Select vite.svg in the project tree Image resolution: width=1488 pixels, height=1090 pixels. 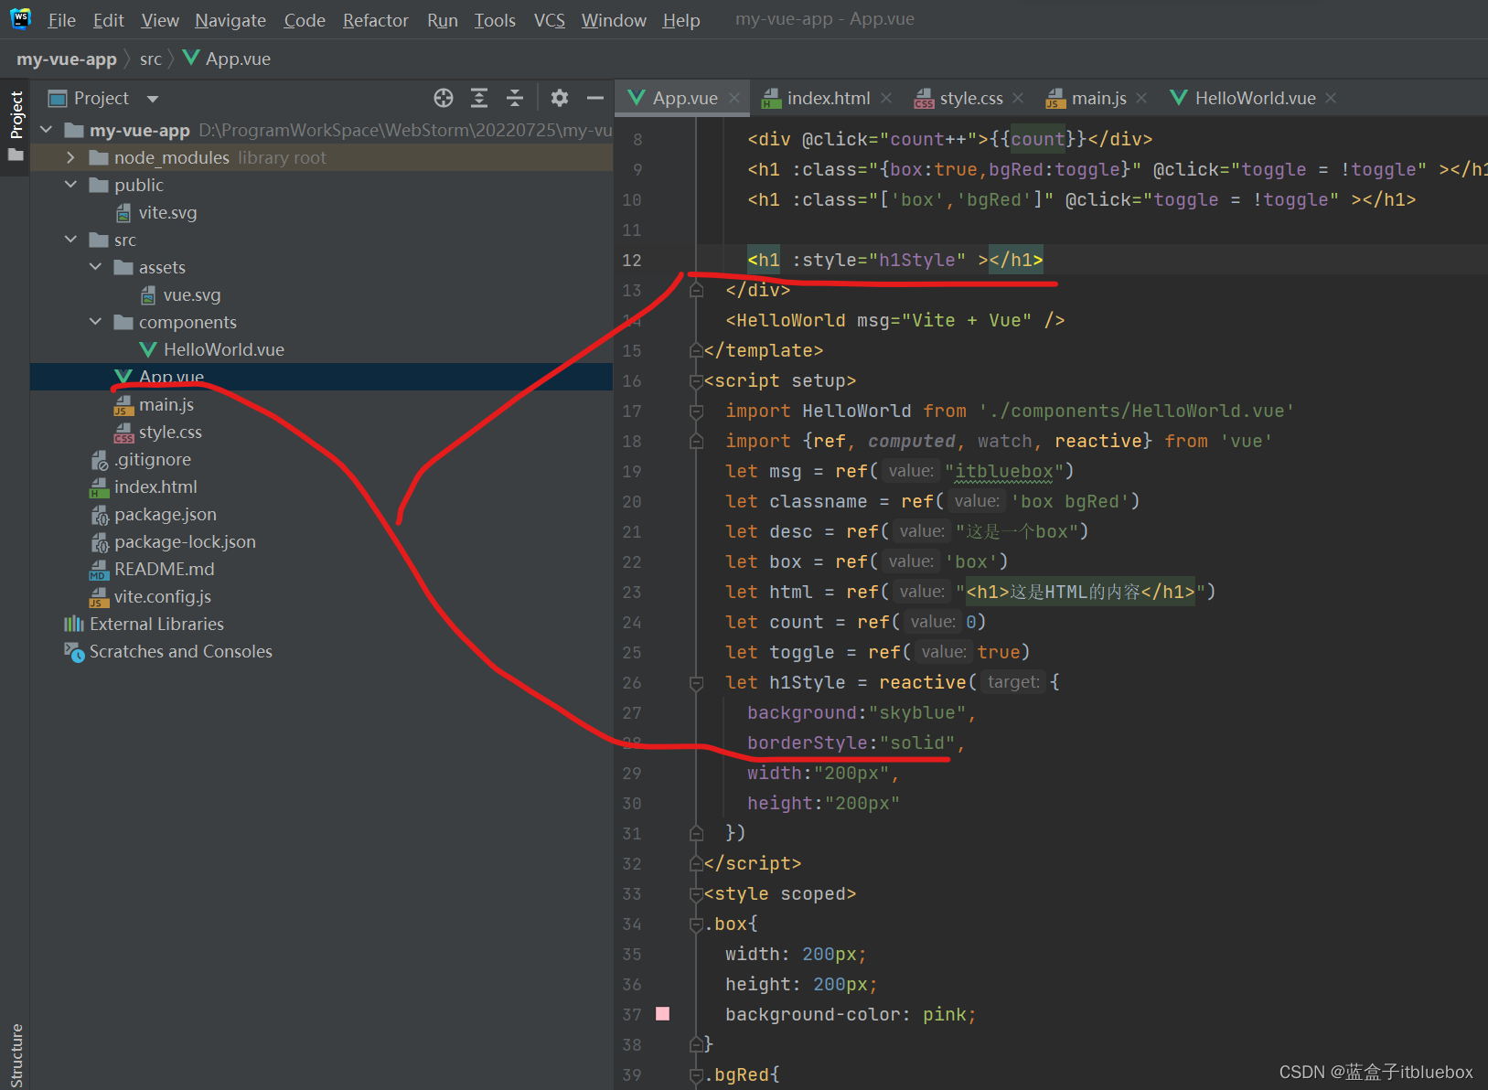tap(156, 212)
